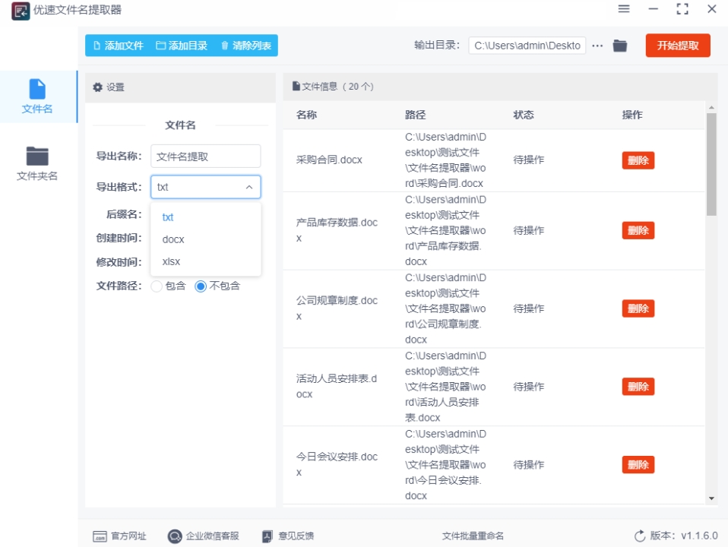Viewport: 728px width, 547px height.
Task: Click the 状态 column header
Action: [x=524, y=115]
